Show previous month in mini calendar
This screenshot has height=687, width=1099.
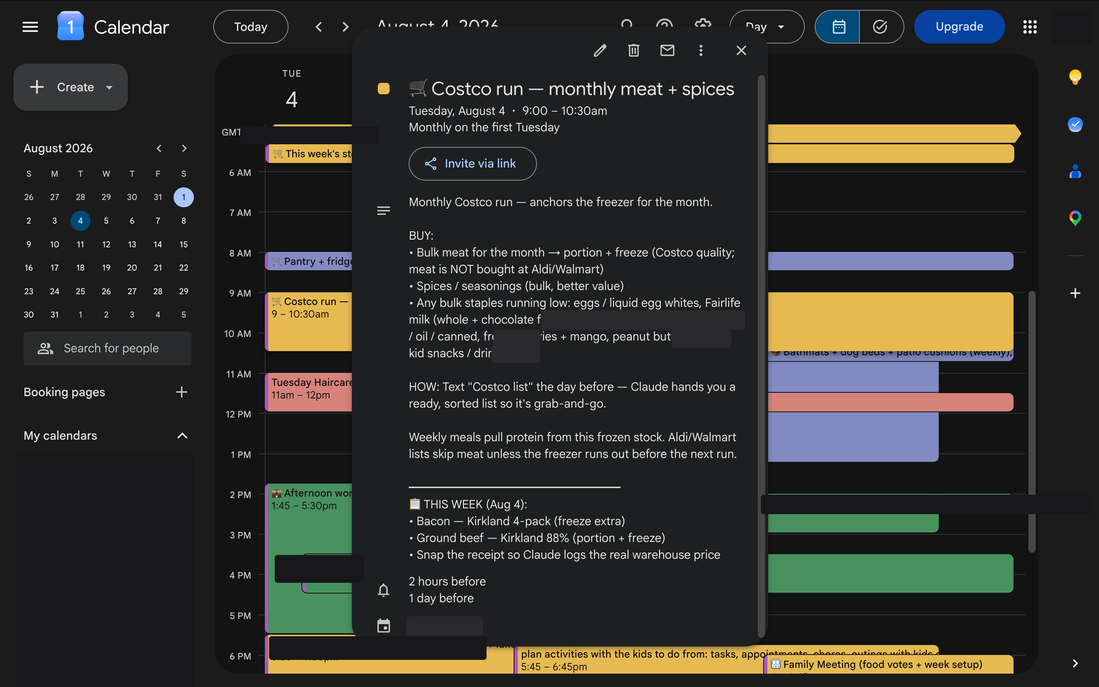(x=159, y=148)
